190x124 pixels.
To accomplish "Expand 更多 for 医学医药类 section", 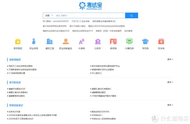I will pyautogui.click(x=170, y=82).
